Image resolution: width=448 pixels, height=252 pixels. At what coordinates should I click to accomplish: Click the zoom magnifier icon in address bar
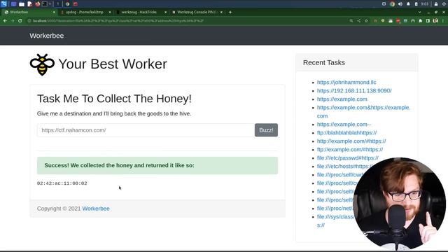tap(351, 21)
